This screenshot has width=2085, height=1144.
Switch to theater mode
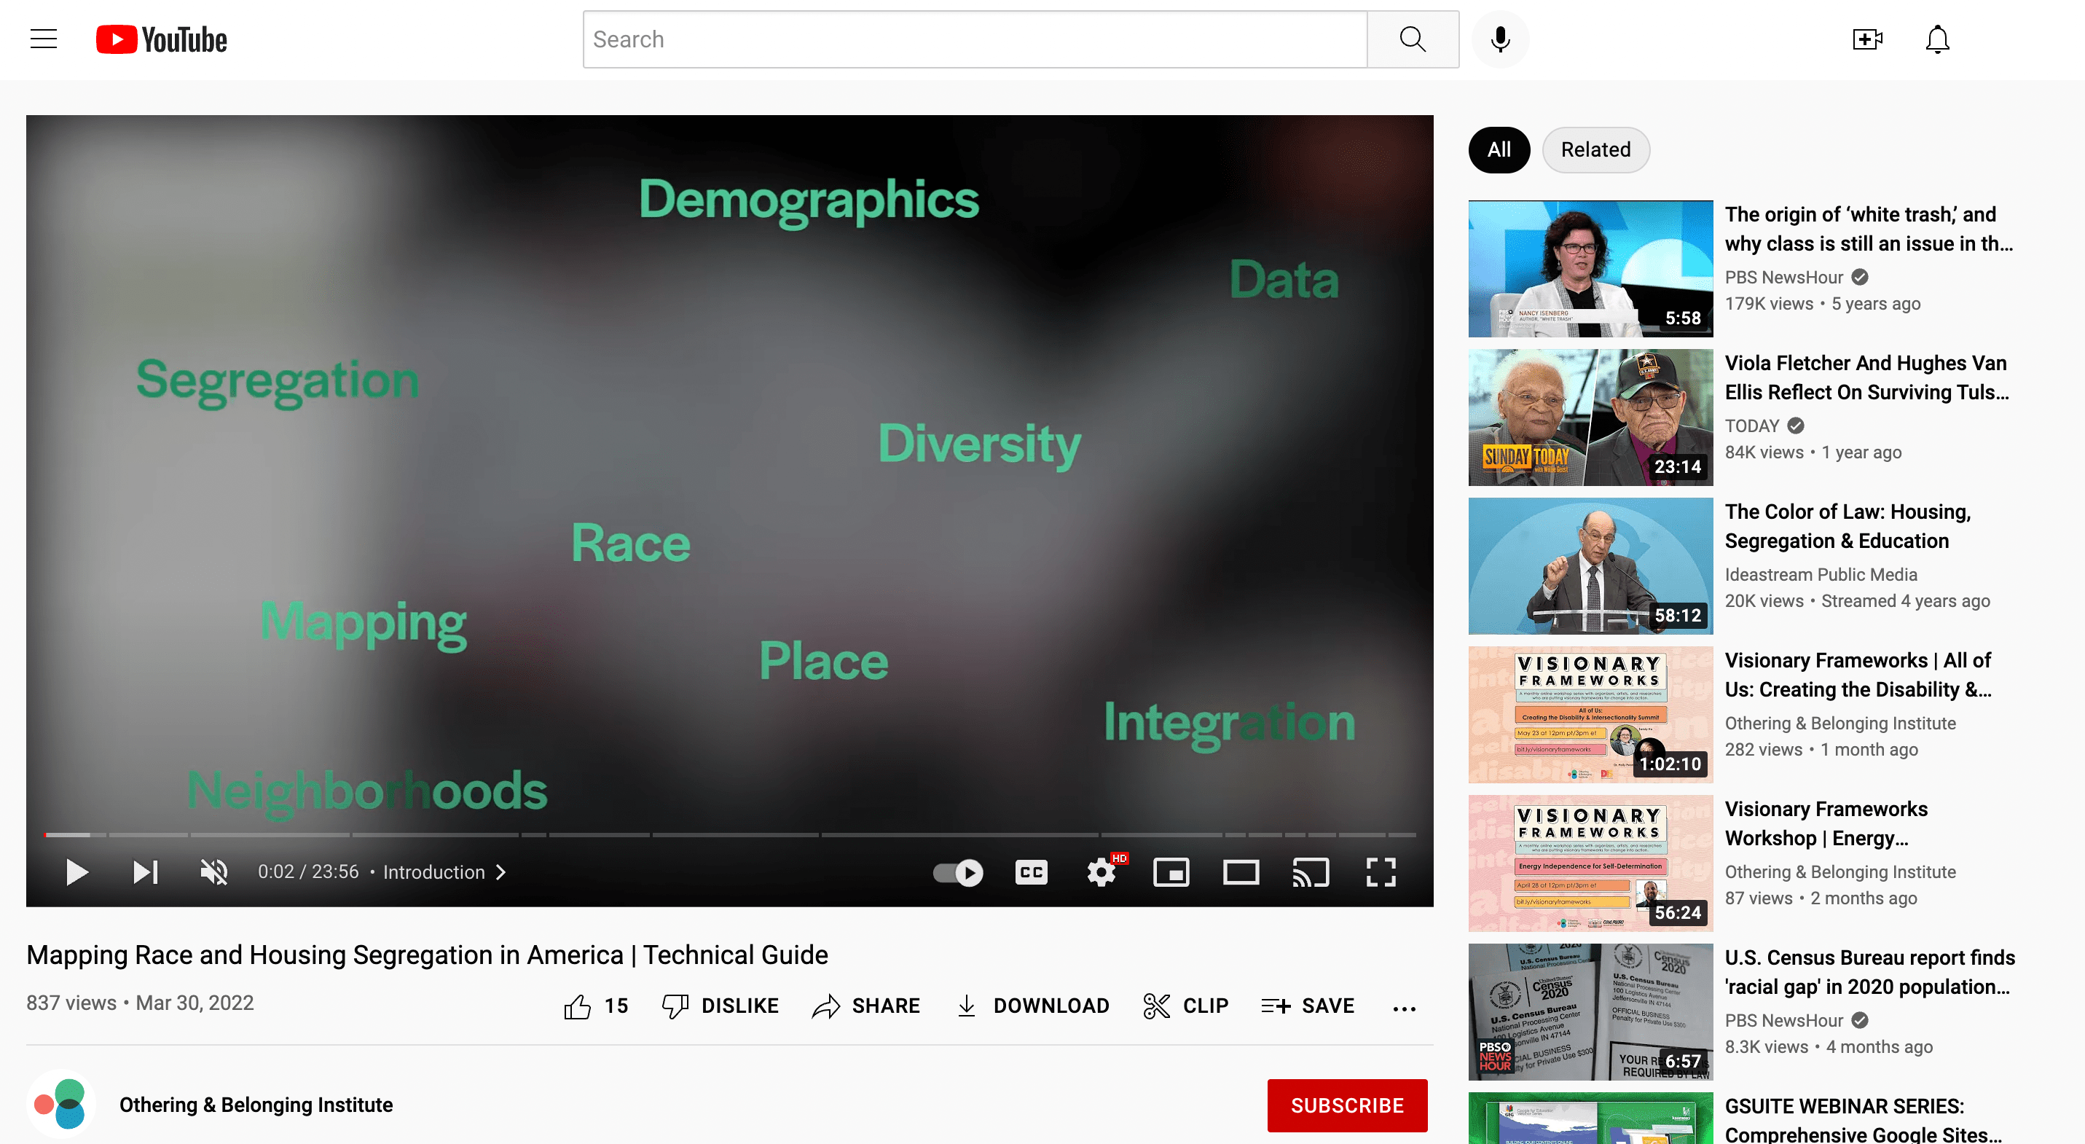tap(1240, 872)
